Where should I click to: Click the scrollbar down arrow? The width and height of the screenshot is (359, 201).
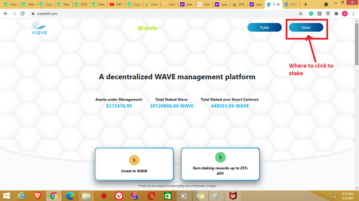357,188
